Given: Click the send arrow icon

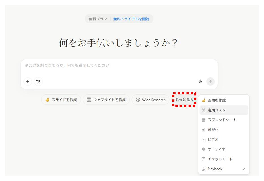Looking at the screenshot, I should 211,81.
